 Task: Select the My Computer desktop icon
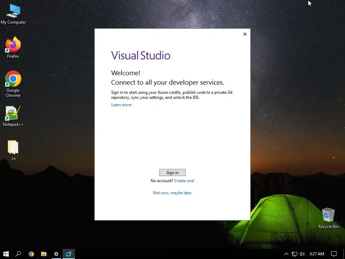pos(13,14)
